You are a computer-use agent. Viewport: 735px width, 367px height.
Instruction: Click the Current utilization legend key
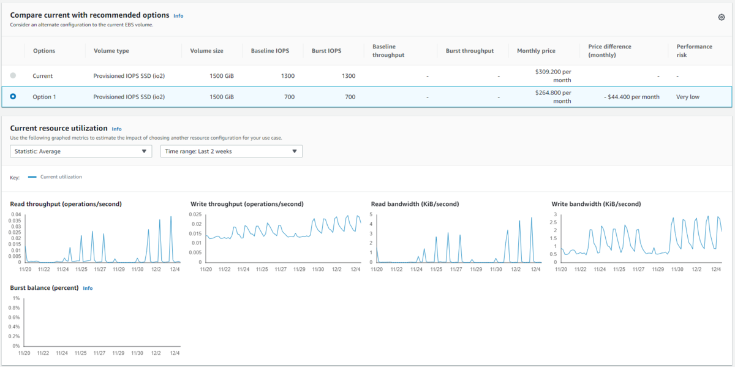55,176
